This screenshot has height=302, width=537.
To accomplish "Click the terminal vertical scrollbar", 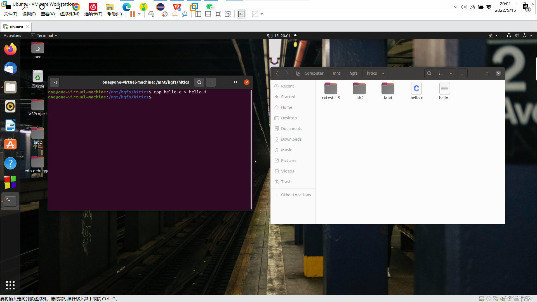I will (x=251, y=149).
